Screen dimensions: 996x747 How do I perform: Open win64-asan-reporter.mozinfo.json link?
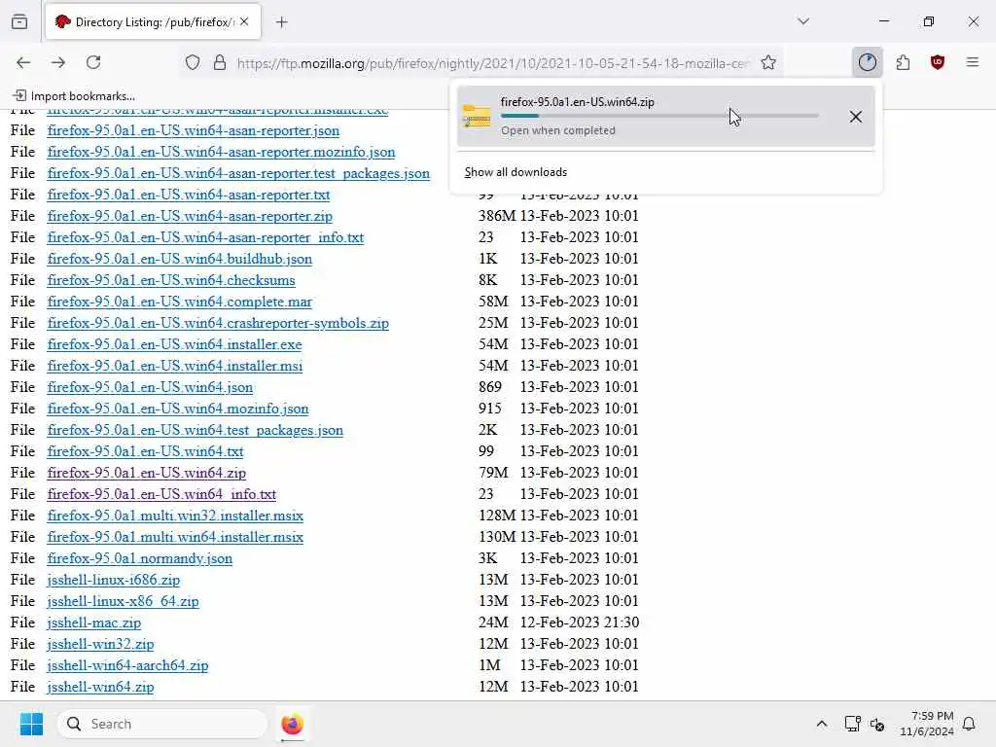[221, 153]
